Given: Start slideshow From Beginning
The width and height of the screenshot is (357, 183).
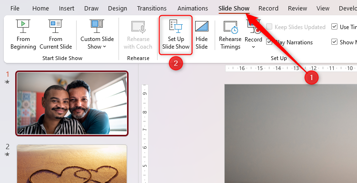Looking at the screenshot, I should click(x=23, y=35).
